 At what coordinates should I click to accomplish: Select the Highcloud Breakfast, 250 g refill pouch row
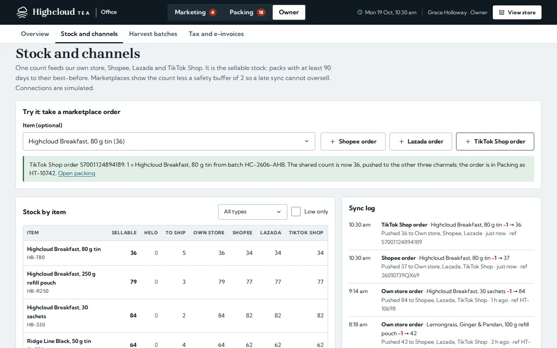[x=175, y=282]
